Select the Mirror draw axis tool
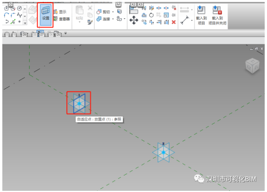 point(151,8)
